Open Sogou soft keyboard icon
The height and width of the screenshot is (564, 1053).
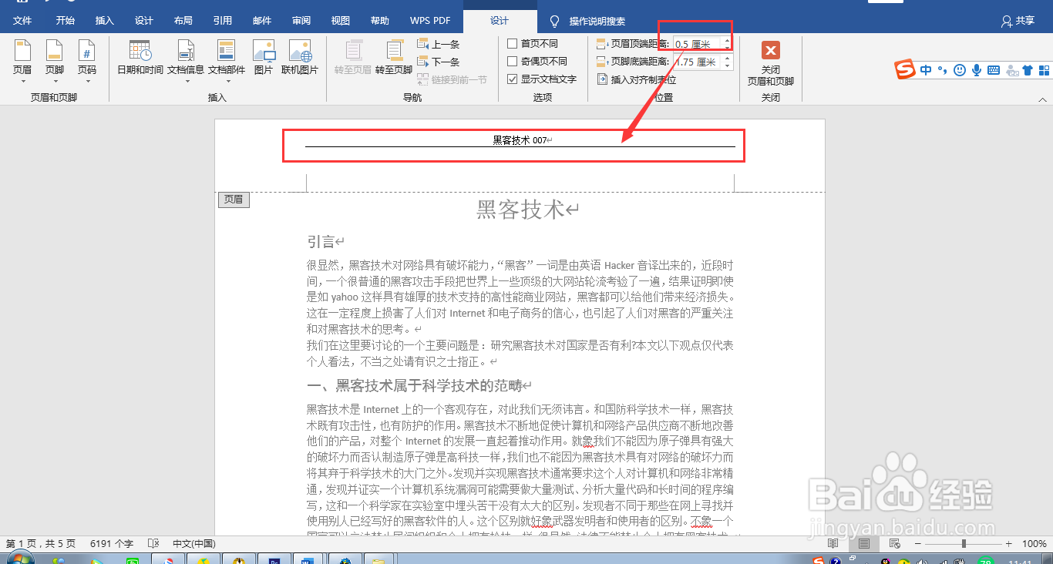(994, 71)
